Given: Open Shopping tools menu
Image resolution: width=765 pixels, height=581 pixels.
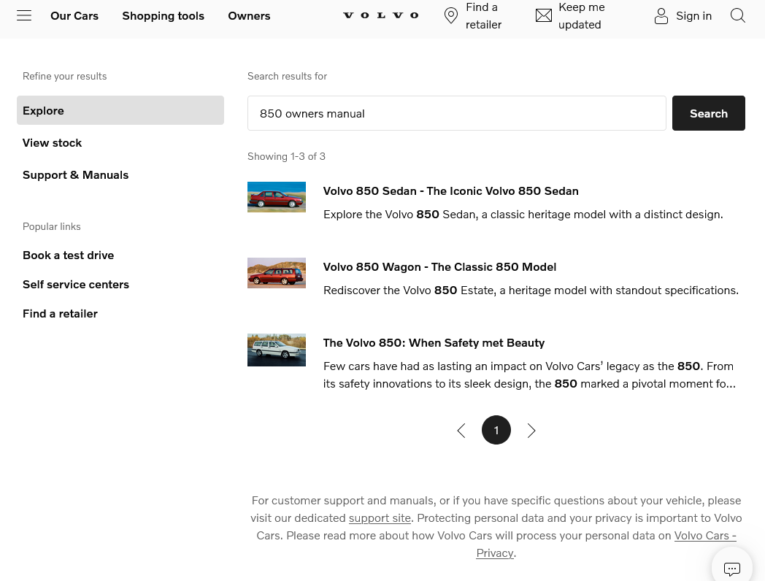Looking at the screenshot, I should click(x=163, y=15).
